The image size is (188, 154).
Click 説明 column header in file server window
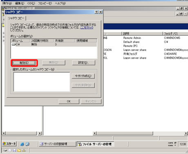click(x=142, y=34)
